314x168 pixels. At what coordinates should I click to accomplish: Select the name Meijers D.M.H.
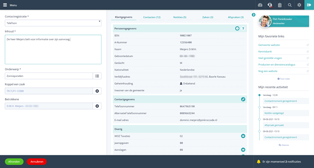[188, 49]
